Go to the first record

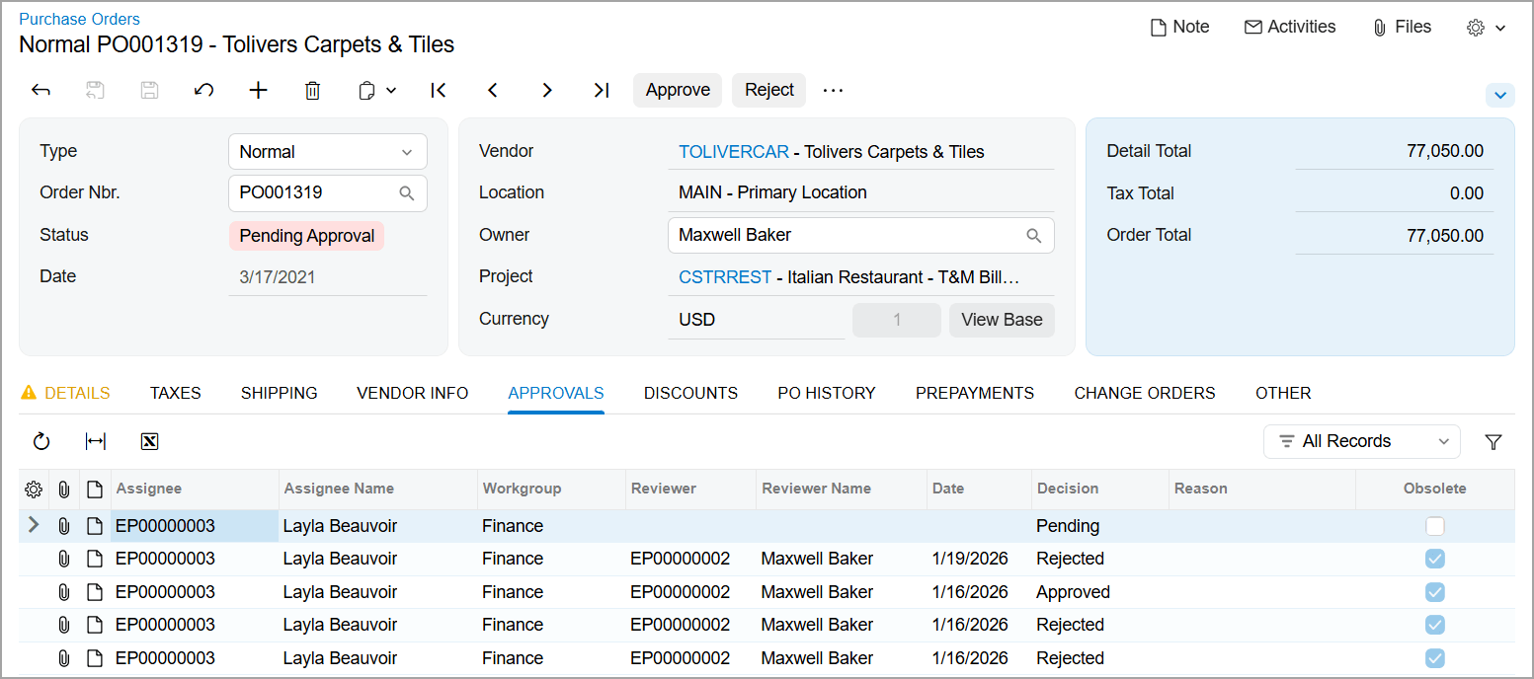coord(439,91)
